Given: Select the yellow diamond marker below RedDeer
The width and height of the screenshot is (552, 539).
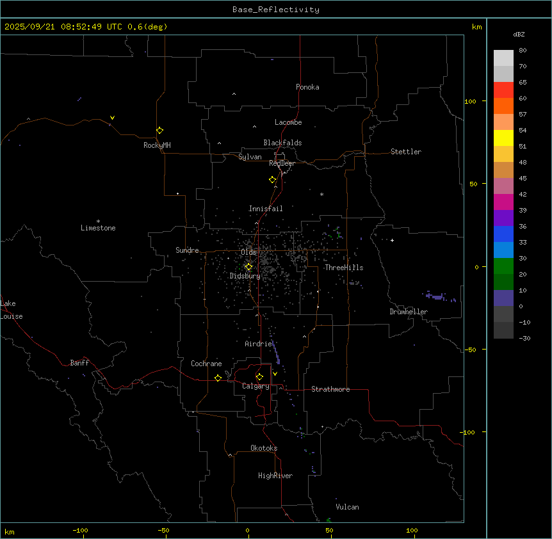Looking at the screenshot, I should coord(272,180).
